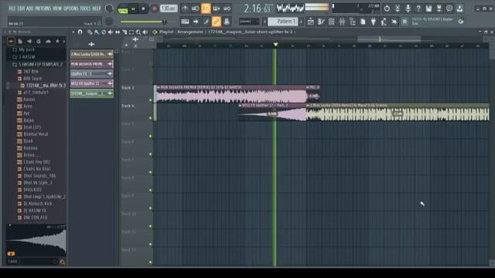Open the Pattern 1 selector dropdown
This screenshot has height=278, width=495.
[x=283, y=22]
